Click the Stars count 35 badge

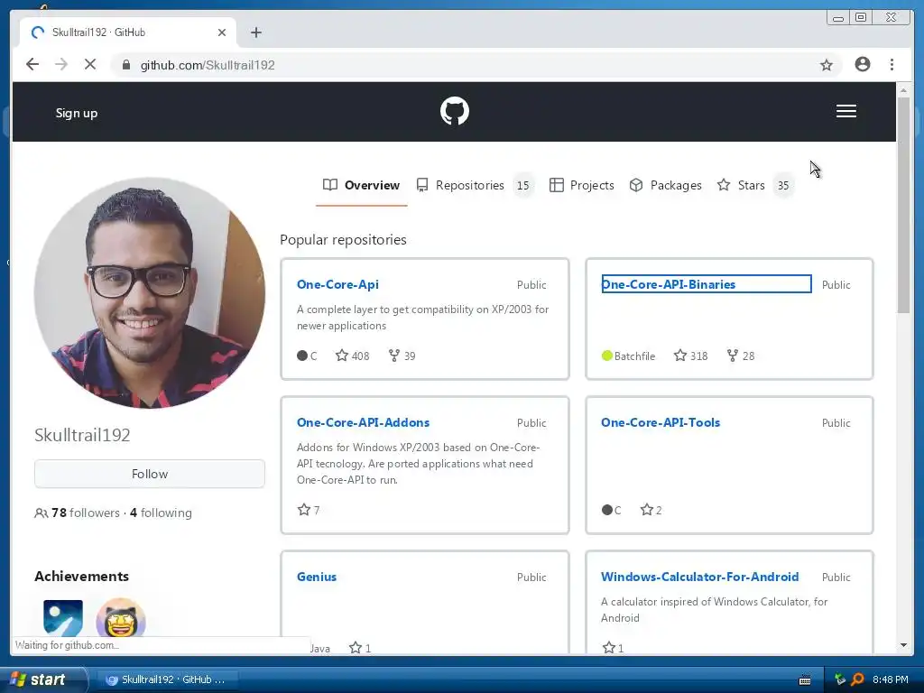click(783, 186)
